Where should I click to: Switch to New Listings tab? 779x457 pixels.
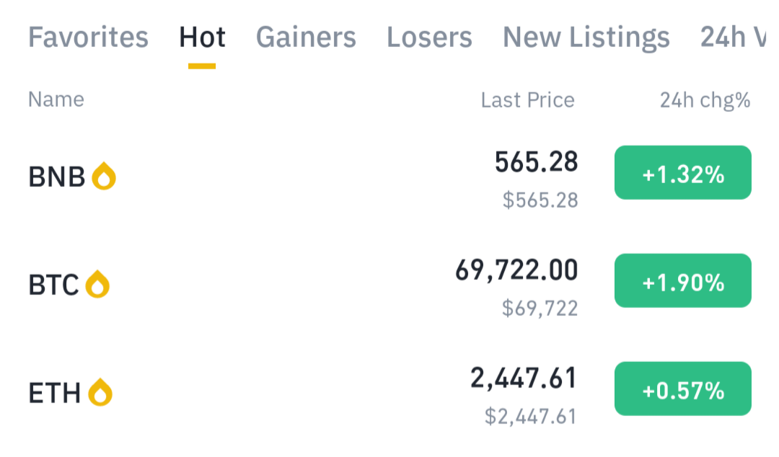[586, 37]
